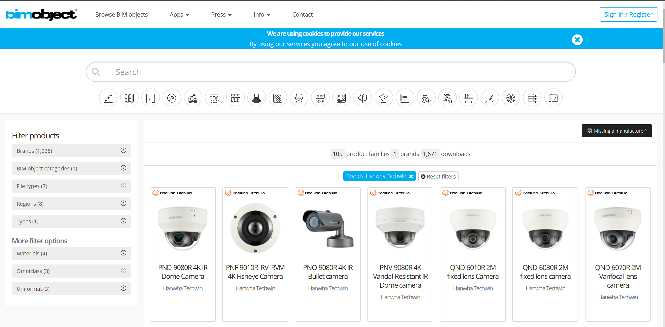Click Missing a manufacturer? button
Screen dimensions: 665x327
point(617,131)
